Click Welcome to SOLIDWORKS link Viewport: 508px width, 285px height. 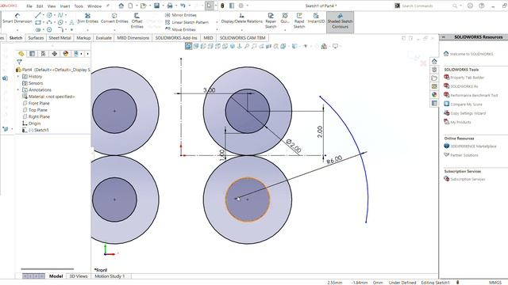pos(471,54)
